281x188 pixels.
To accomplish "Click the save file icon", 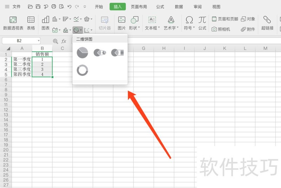I will [38, 7].
